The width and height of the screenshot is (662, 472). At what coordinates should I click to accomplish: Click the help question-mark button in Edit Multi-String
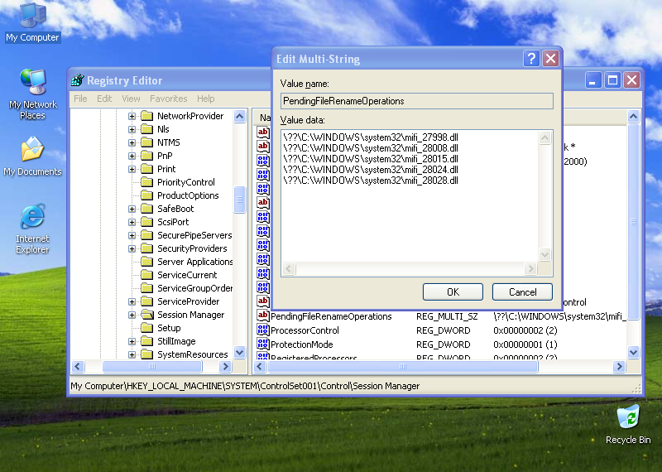pyautogui.click(x=531, y=58)
